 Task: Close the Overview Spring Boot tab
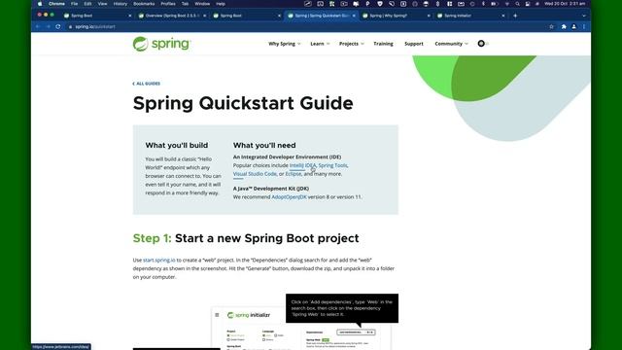205,16
